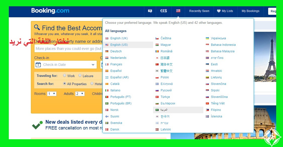Choose Ελληνικά language
The height and width of the screenshot is (147, 283).
167,84
